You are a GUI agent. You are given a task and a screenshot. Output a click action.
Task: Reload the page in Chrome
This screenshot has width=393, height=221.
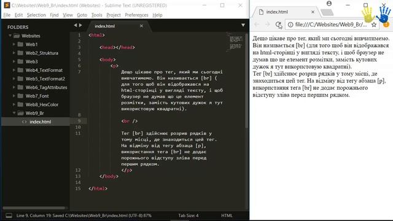(x=278, y=25)
